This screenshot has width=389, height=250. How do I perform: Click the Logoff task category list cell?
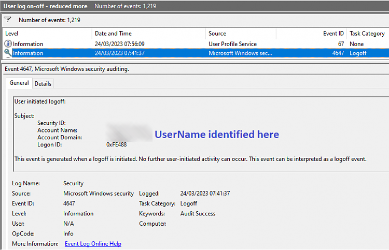[358, 53]
